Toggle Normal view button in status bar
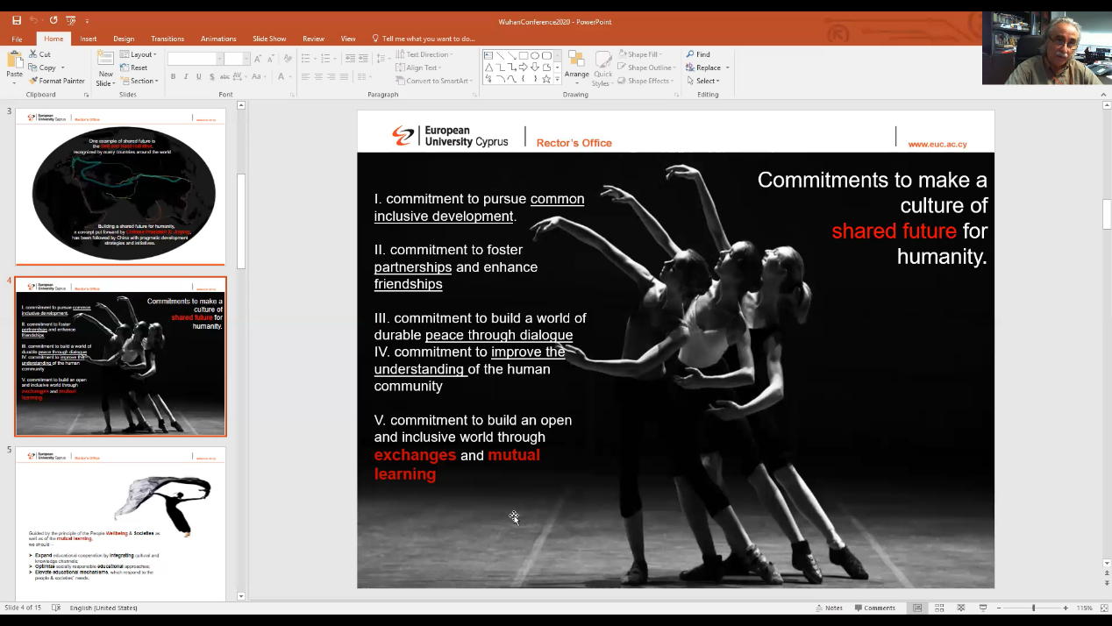The width and height of the screenshot is (1112, 626). [x=917, y=608]
